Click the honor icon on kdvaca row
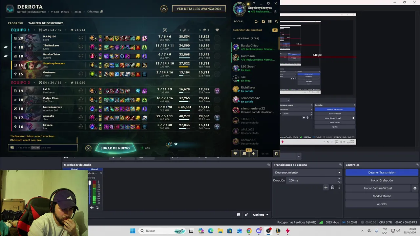 coord(217,126)
